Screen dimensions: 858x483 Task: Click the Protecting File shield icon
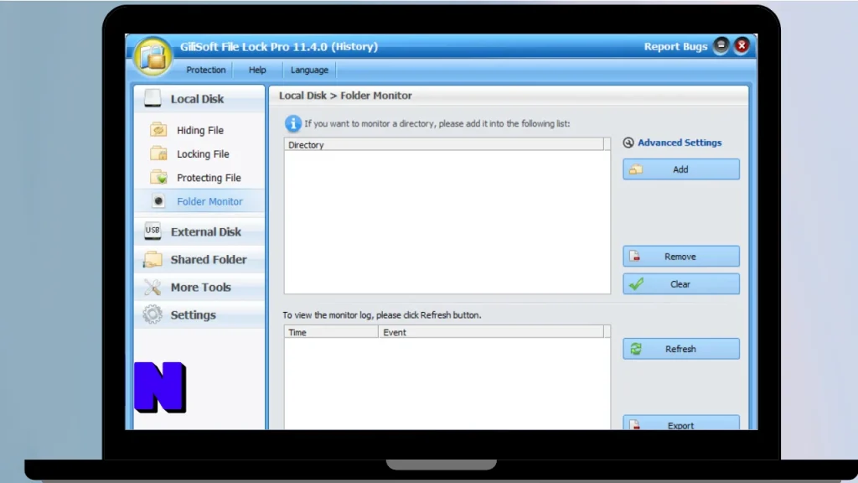158,178
